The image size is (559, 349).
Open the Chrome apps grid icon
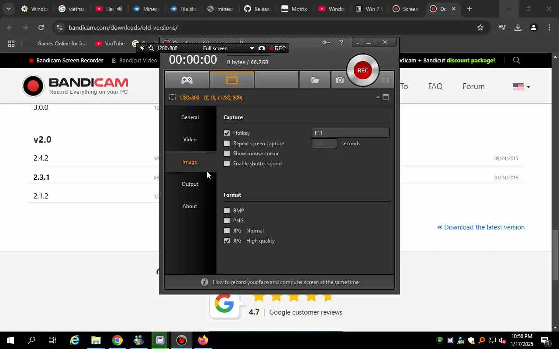point(11,44)
